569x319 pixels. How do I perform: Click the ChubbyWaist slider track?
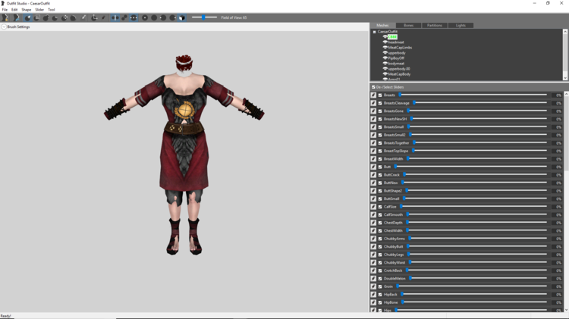pos(478,262)
